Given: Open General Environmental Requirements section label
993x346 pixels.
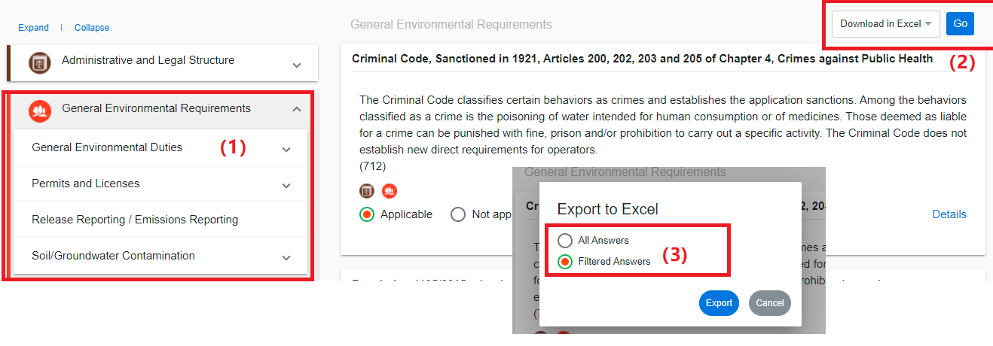Looking at the screenshot, I should [157, 108].
